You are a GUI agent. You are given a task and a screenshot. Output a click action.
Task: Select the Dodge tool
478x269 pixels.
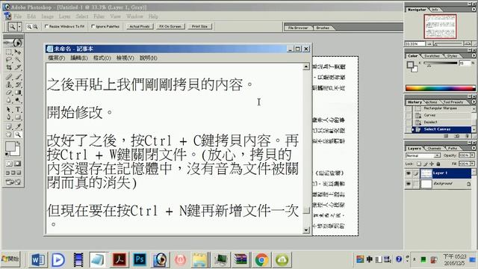click(x=18, y=99)
